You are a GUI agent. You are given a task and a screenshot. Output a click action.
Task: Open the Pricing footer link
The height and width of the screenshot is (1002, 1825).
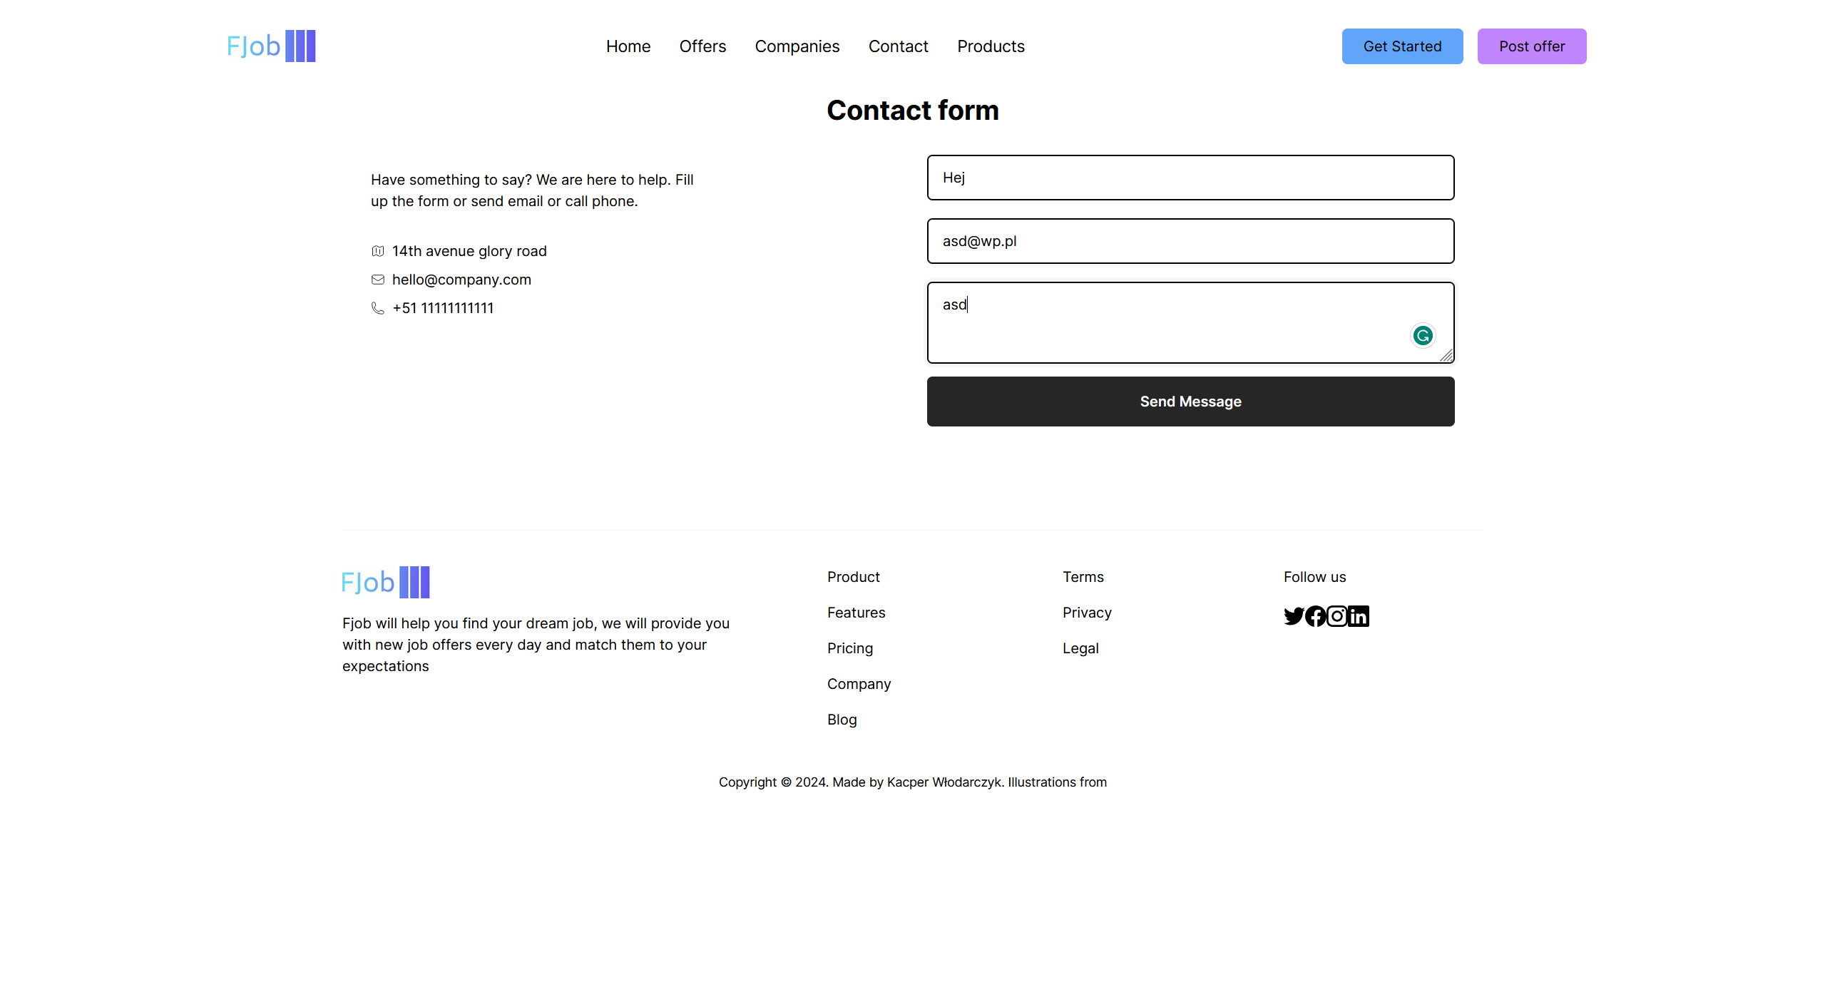point(849,648)
